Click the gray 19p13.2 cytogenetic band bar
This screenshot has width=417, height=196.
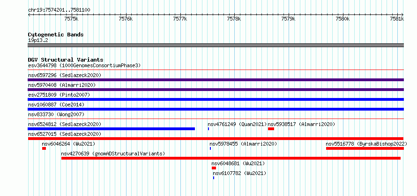(216, 45)
